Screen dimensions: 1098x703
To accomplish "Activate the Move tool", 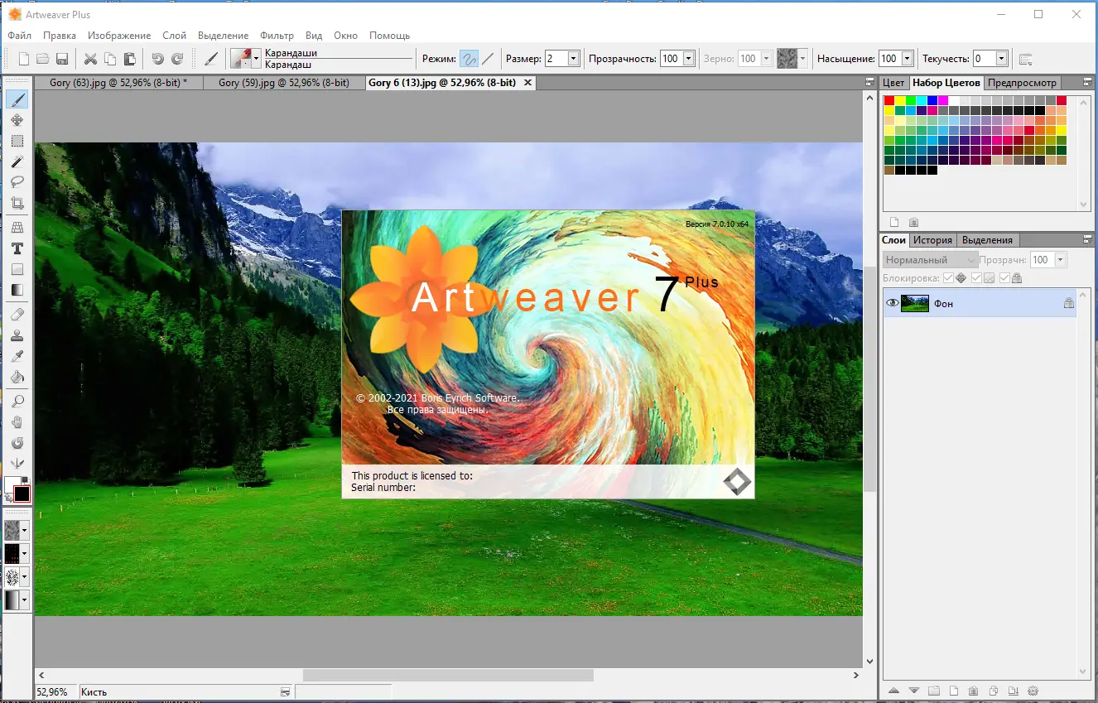I will tap(17, 120).
